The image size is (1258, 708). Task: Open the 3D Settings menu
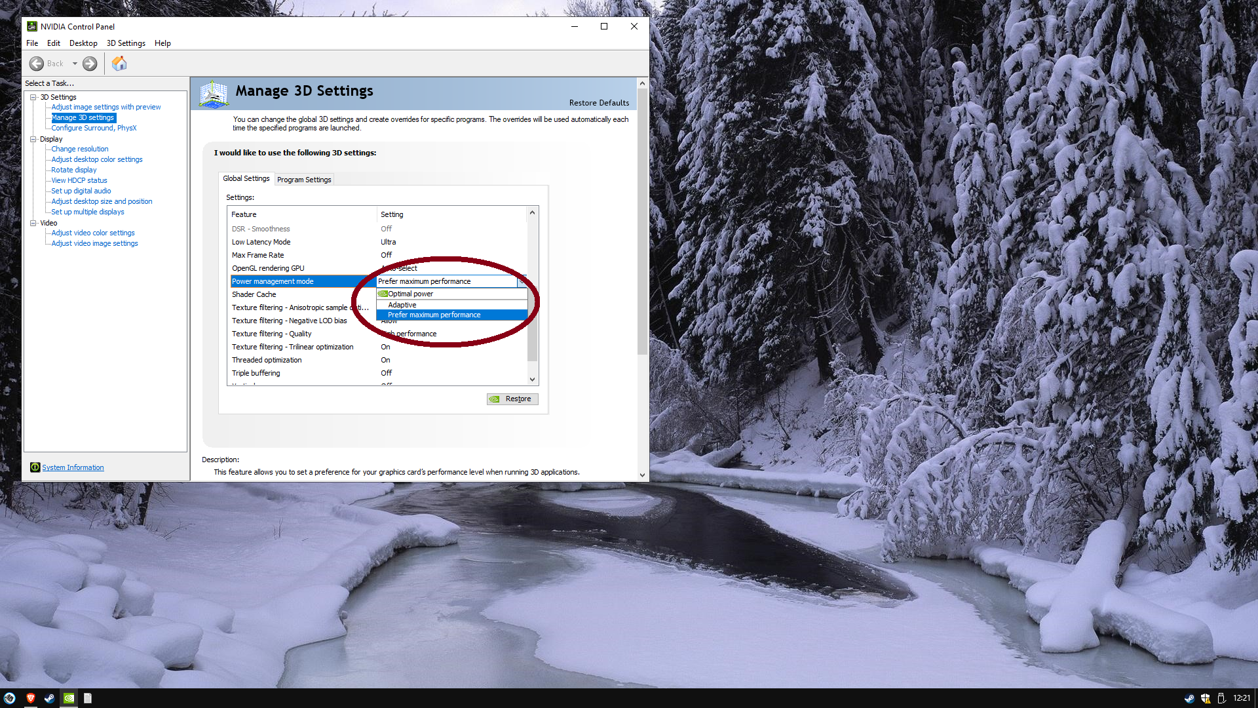(126, 43)
